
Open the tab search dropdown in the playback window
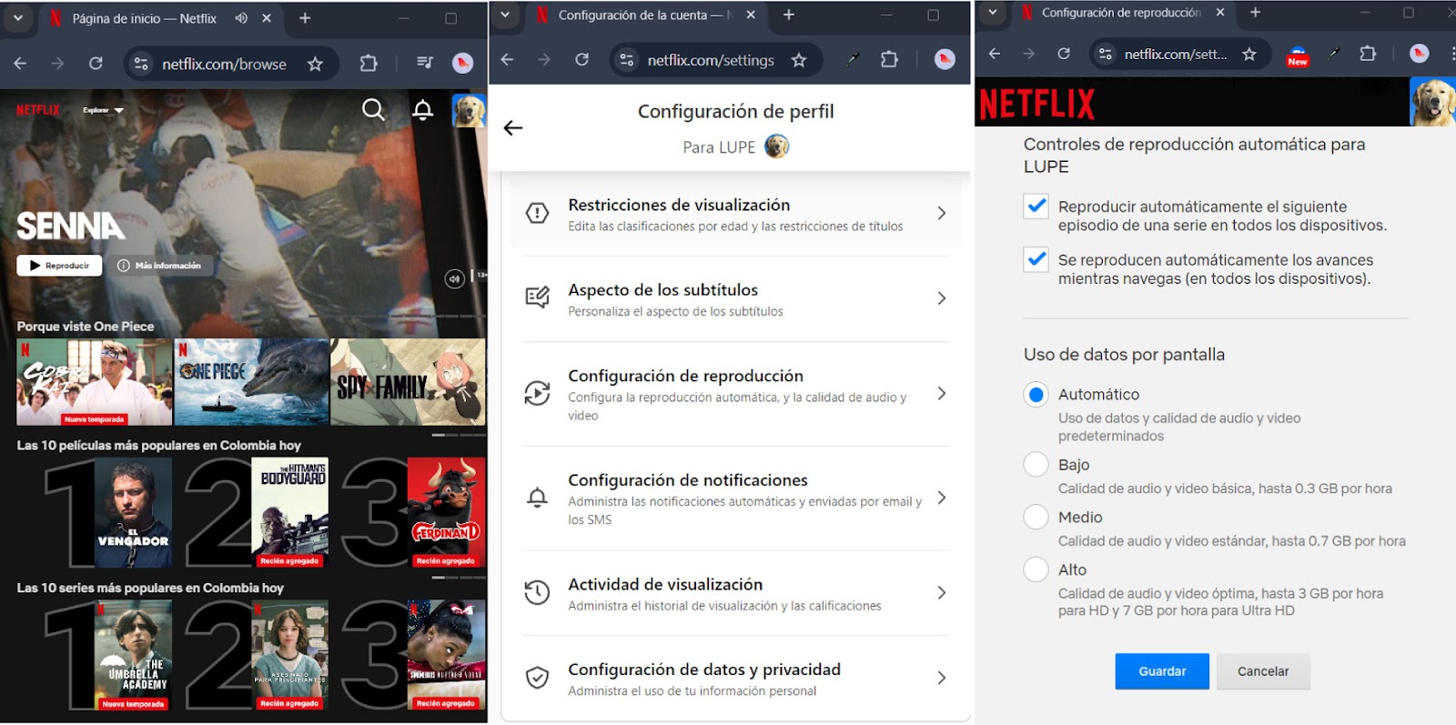point(993,13)
